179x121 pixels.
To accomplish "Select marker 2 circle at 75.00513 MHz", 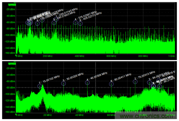I will [x=135, y=82].
